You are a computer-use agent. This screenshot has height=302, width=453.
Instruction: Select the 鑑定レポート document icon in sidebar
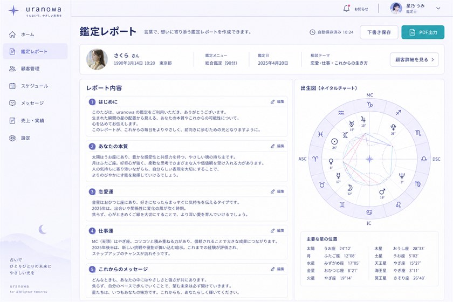(12, 51)
